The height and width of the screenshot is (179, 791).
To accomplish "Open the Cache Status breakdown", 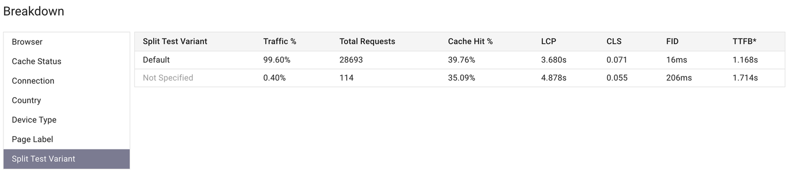I will click(66, 61).
